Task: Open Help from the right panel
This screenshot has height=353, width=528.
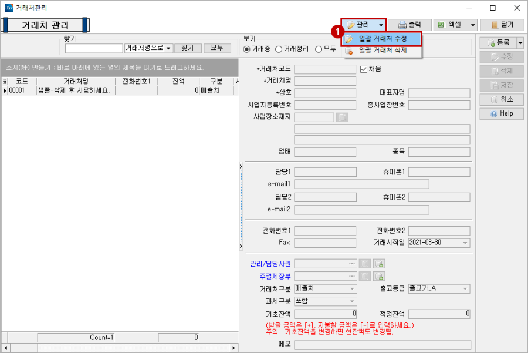Action: click(502, 113)
